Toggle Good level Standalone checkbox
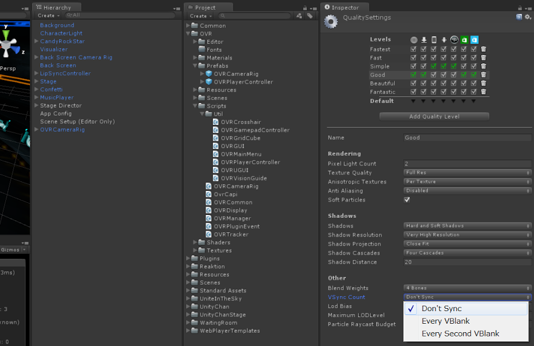The height and width of the screenshot is (346, 534). click(424, 75)
